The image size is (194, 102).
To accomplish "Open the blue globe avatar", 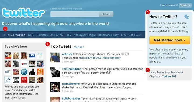I will pos(24,72).
